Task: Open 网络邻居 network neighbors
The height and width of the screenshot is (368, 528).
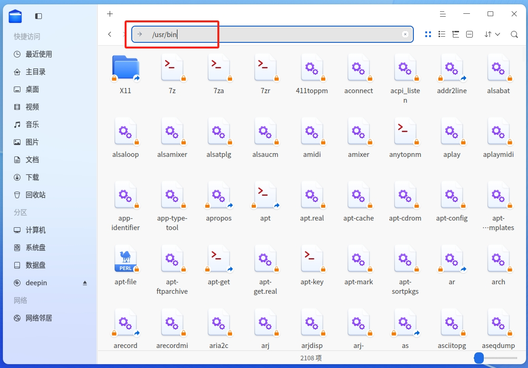Action: click(x=50, y=318)
